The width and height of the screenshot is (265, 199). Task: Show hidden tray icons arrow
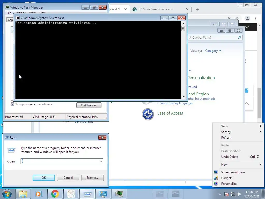(x=220, y=194)
